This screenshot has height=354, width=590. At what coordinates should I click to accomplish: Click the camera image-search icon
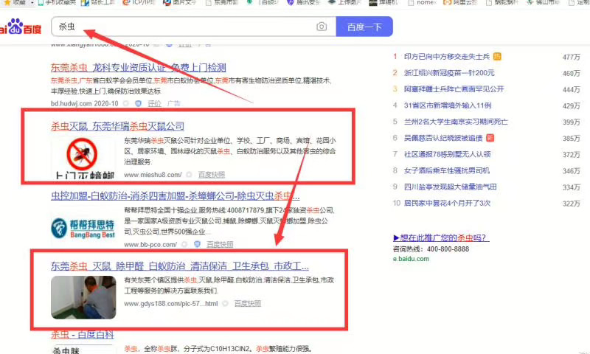322,27
